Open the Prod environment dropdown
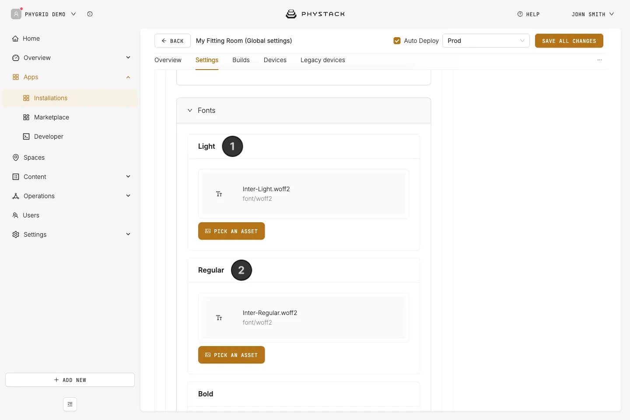 [x=486, y=41]
